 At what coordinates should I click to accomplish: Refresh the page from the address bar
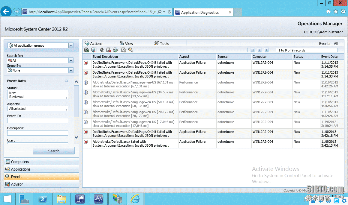tap(169, 12)
